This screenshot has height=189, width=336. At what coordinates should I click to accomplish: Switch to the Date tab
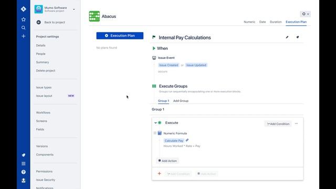262,22
